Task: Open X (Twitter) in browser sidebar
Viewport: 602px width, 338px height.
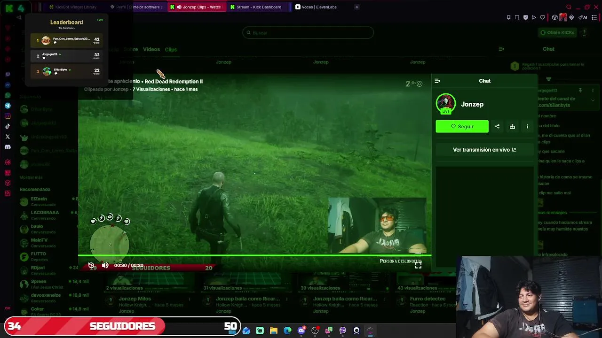Action: point(8,137)
